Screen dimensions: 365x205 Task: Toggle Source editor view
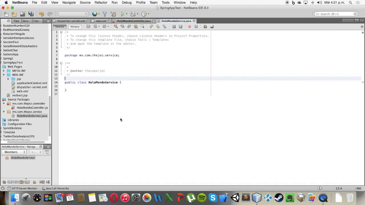60,26
